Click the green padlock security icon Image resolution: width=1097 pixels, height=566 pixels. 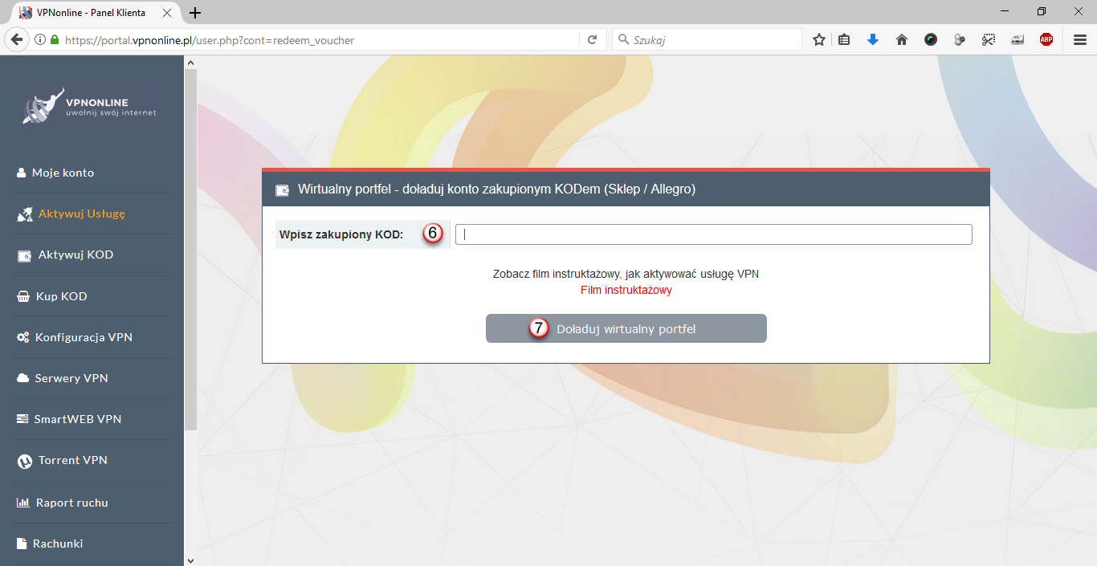click(55, 39)
